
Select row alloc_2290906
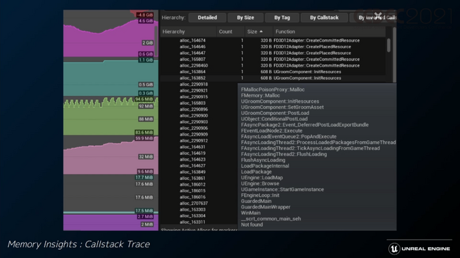[193, 128]
